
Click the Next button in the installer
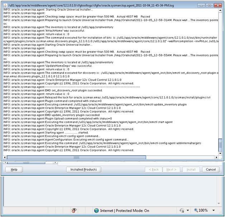pos(171,170)
